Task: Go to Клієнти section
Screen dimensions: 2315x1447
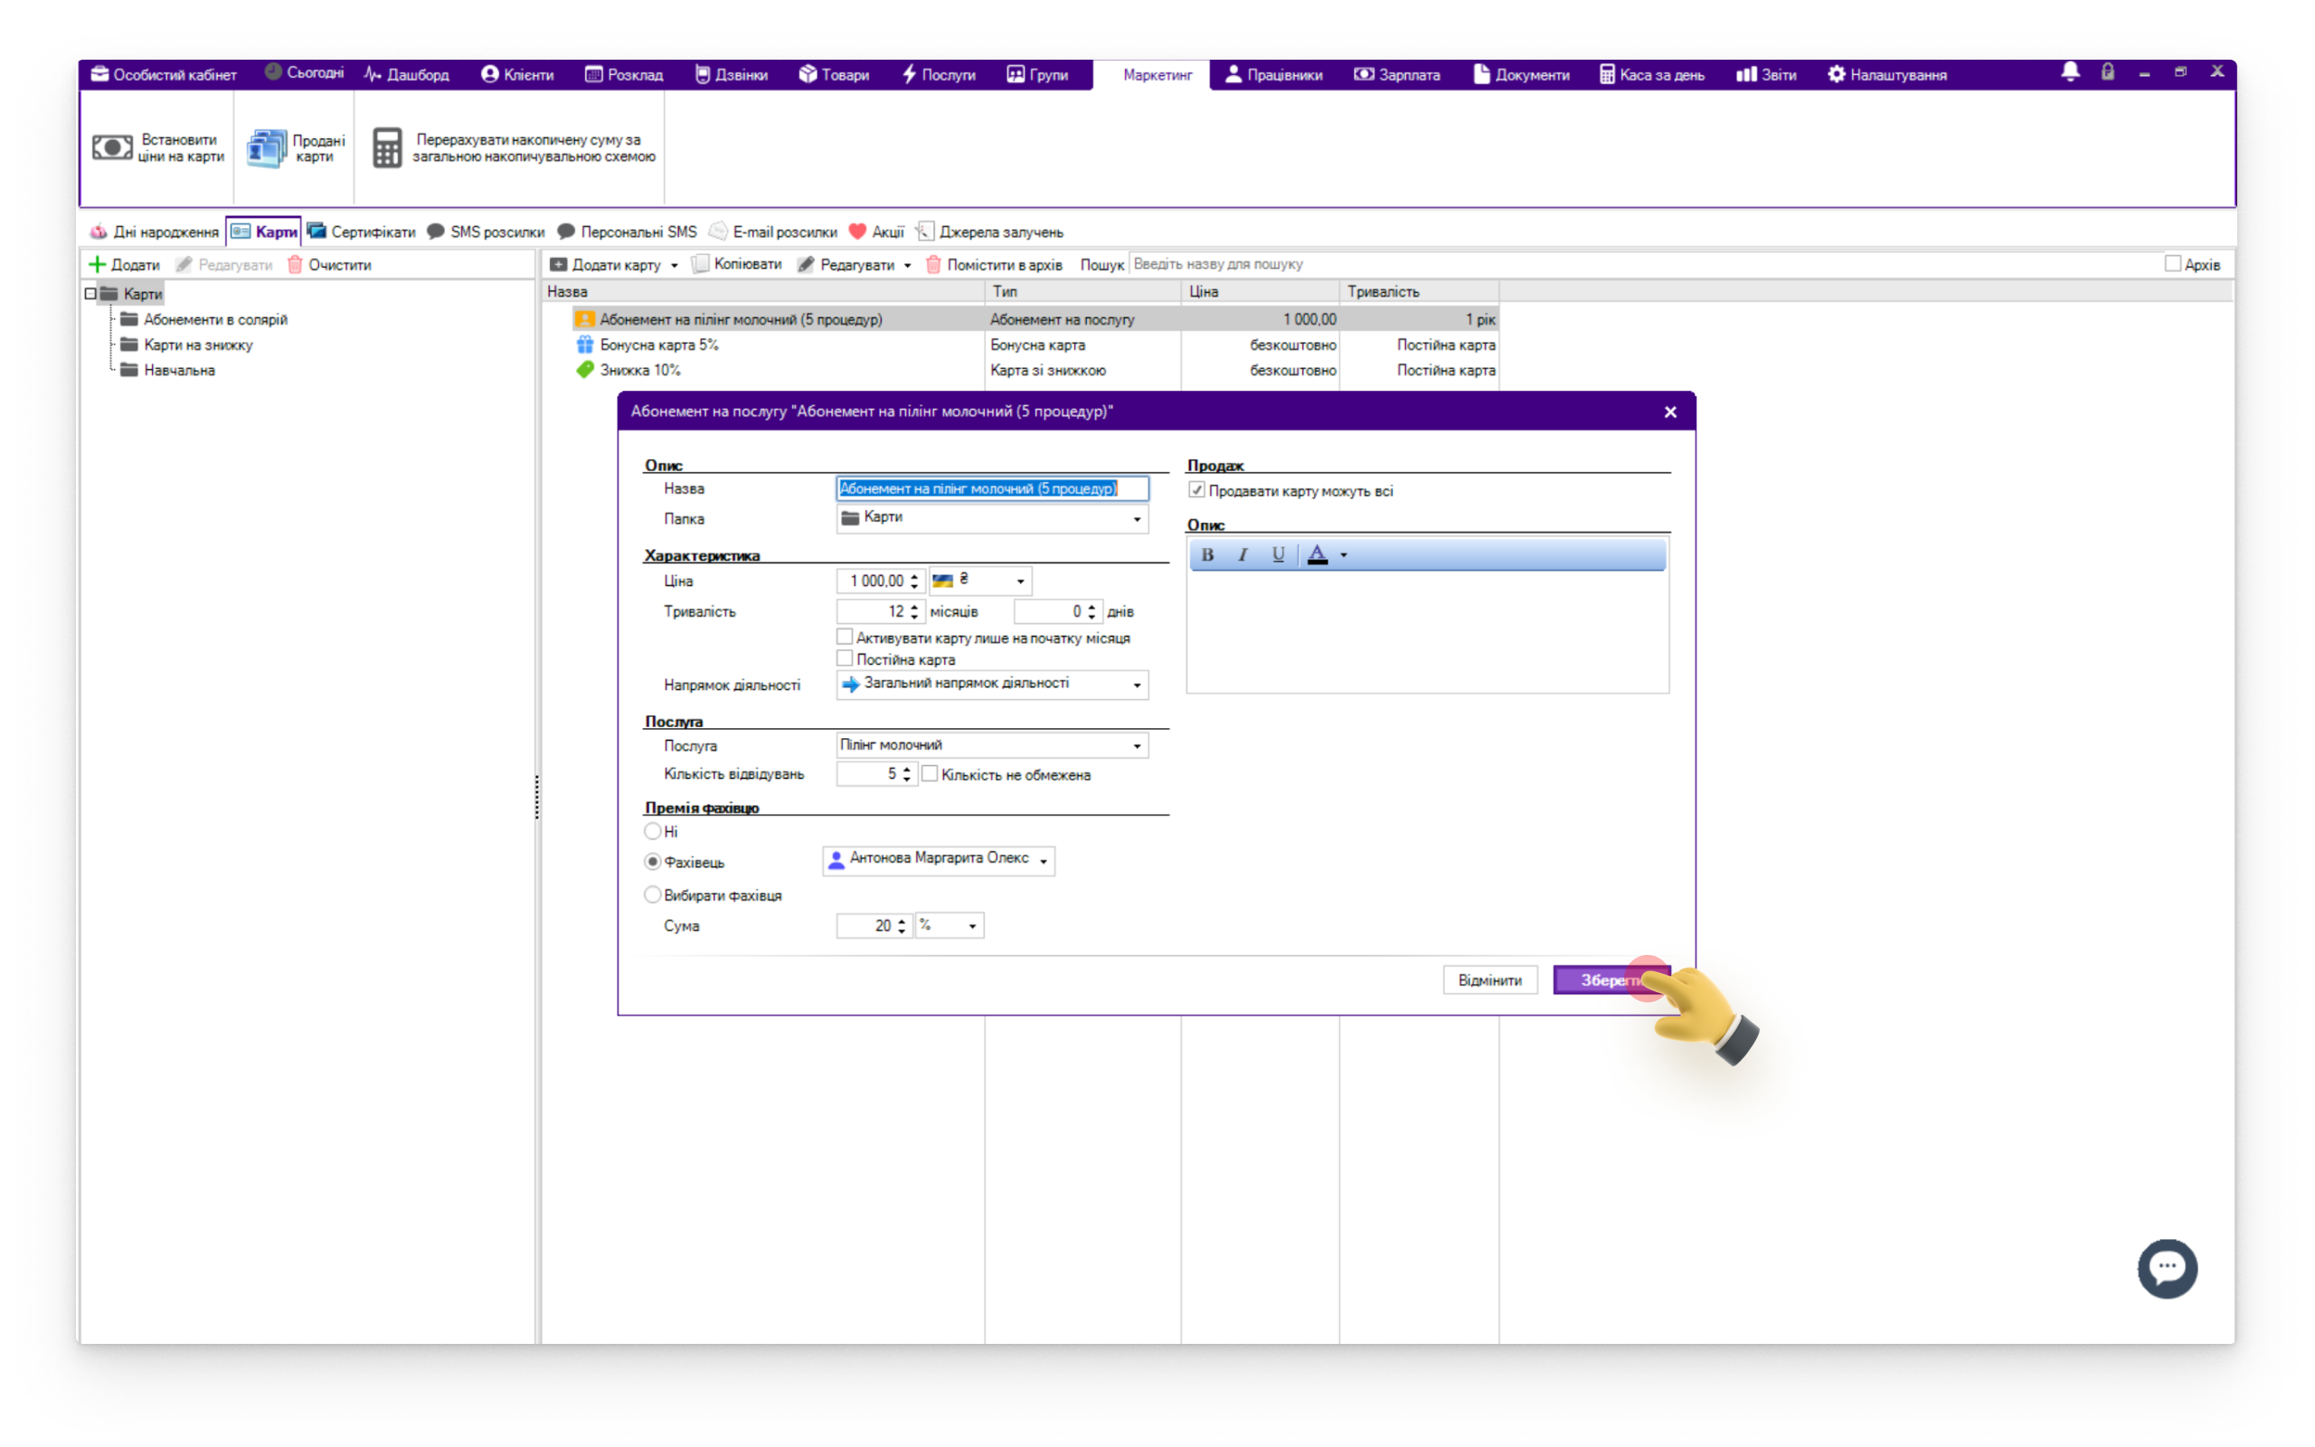Action: (517, 75)
